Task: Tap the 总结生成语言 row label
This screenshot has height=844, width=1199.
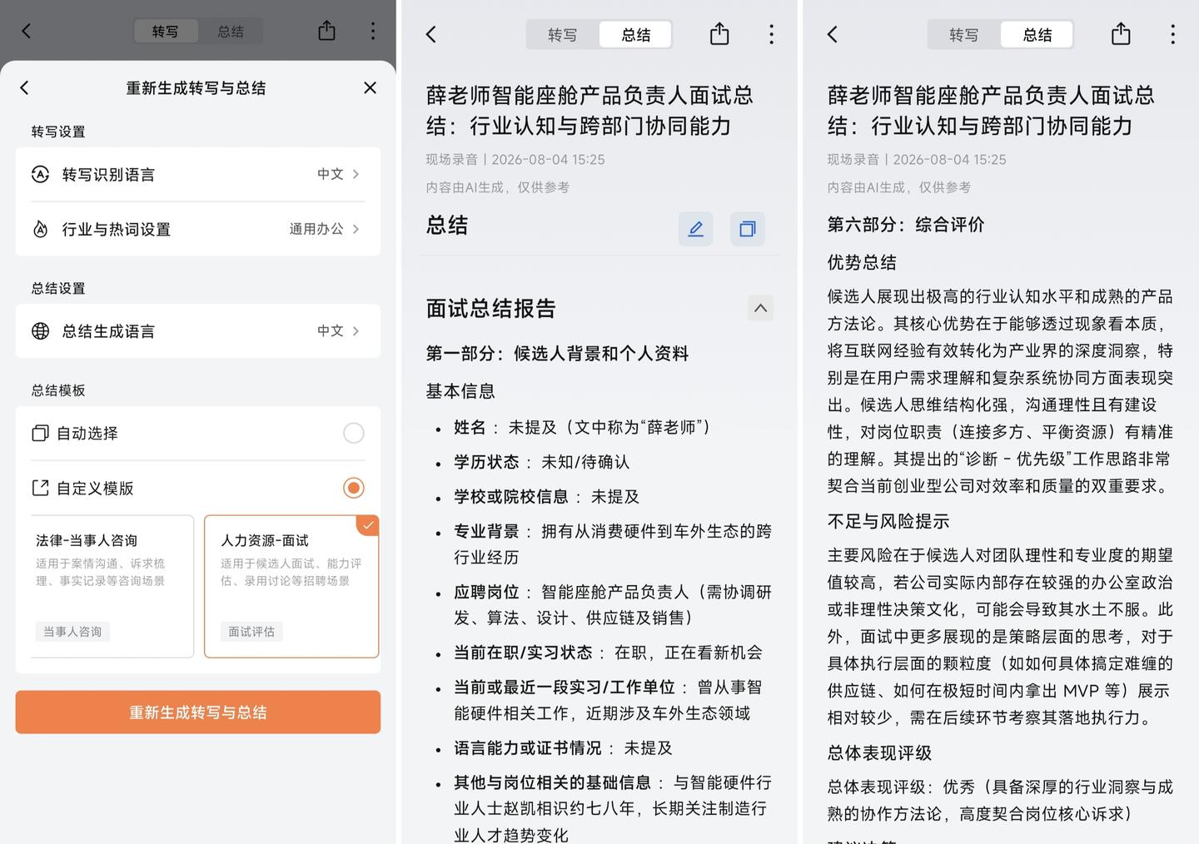Action: pos(108,331)
